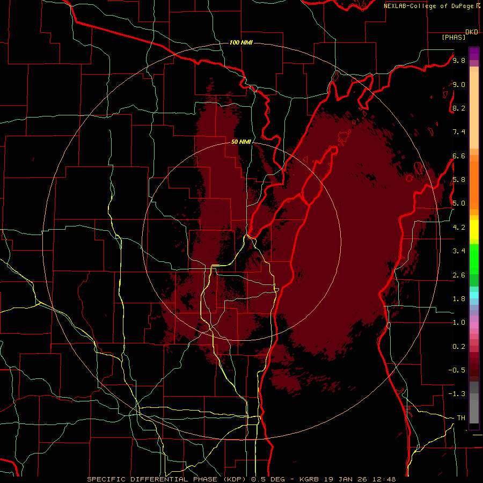This screenshot has height=483, width=483.
Task: Select the 0.2 scale value
Action: coord(459,346)
